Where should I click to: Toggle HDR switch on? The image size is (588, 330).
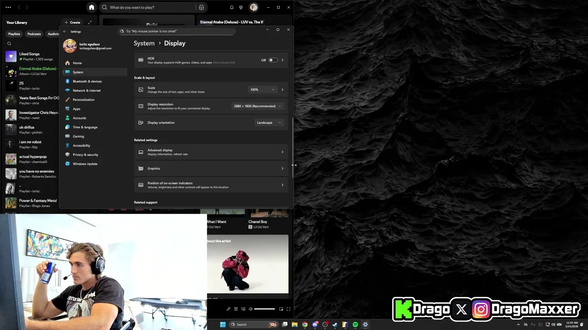(273, 60)
